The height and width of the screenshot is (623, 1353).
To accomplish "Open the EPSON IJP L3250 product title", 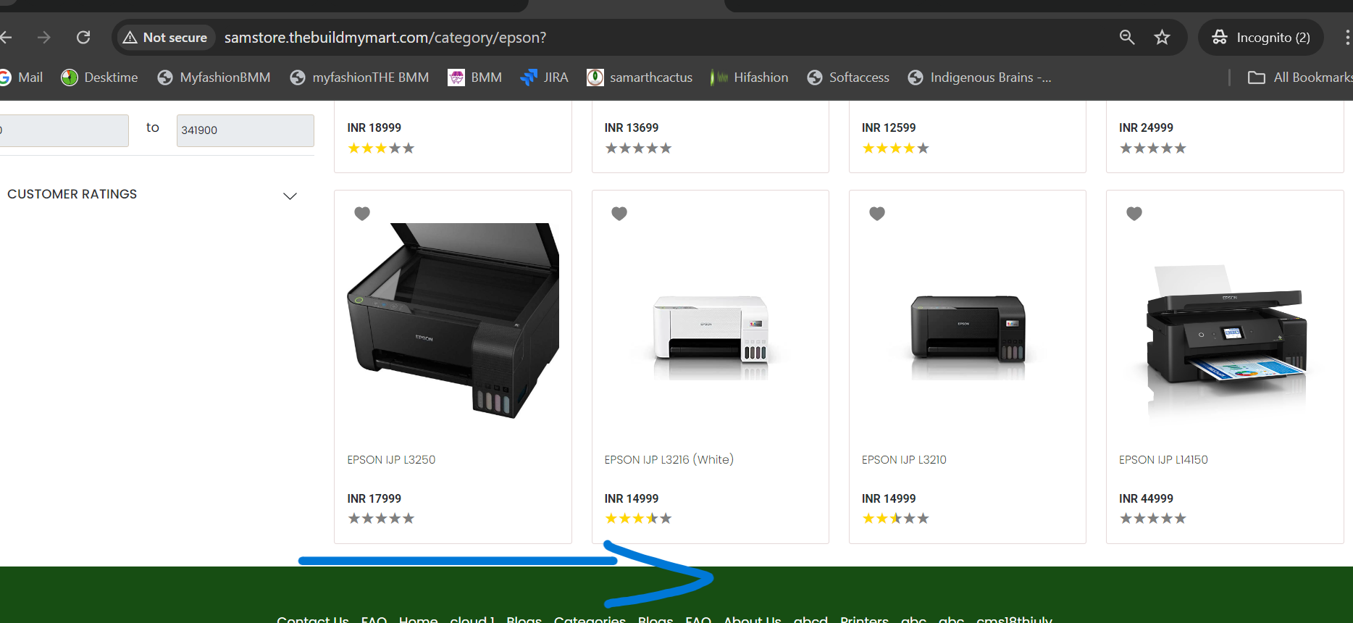I will point(391,460).
